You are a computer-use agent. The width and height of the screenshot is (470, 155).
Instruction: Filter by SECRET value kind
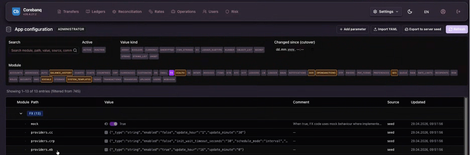click(259, 50)
